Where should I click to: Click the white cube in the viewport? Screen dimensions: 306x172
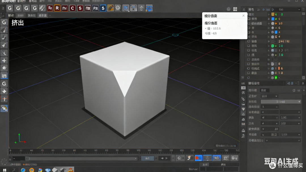(124, 89)
